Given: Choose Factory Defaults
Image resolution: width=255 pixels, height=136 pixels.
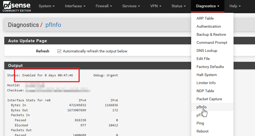Looking at the screenshot, I should click(x=212, y=67).
